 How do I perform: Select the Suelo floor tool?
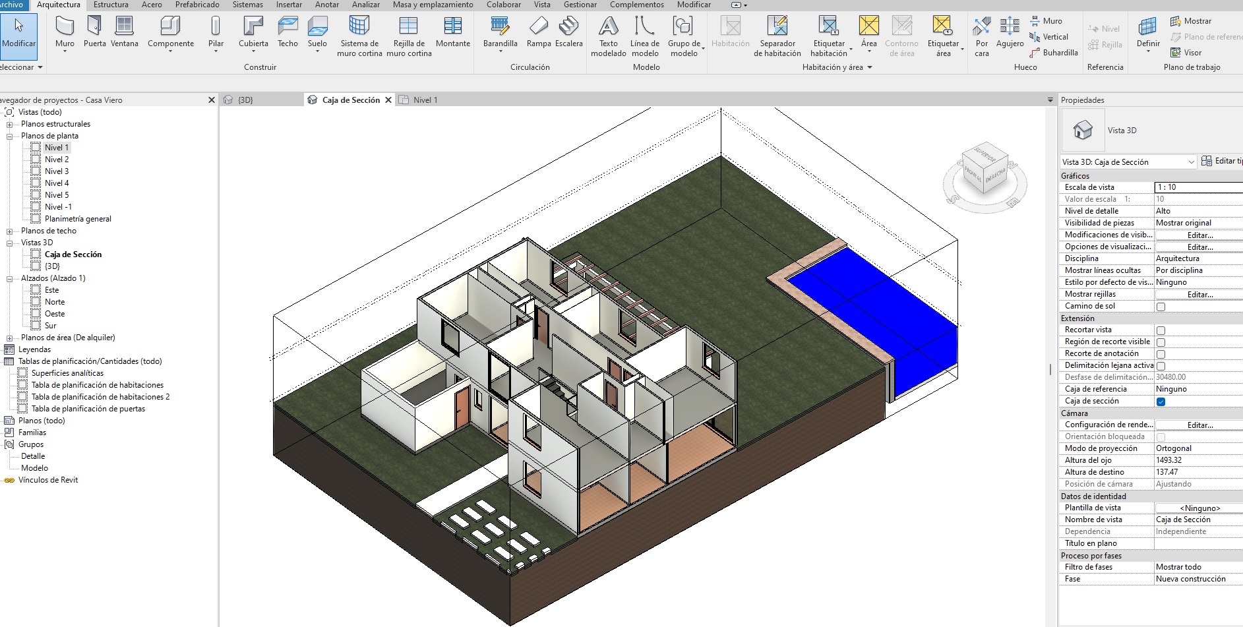point(317,32)
